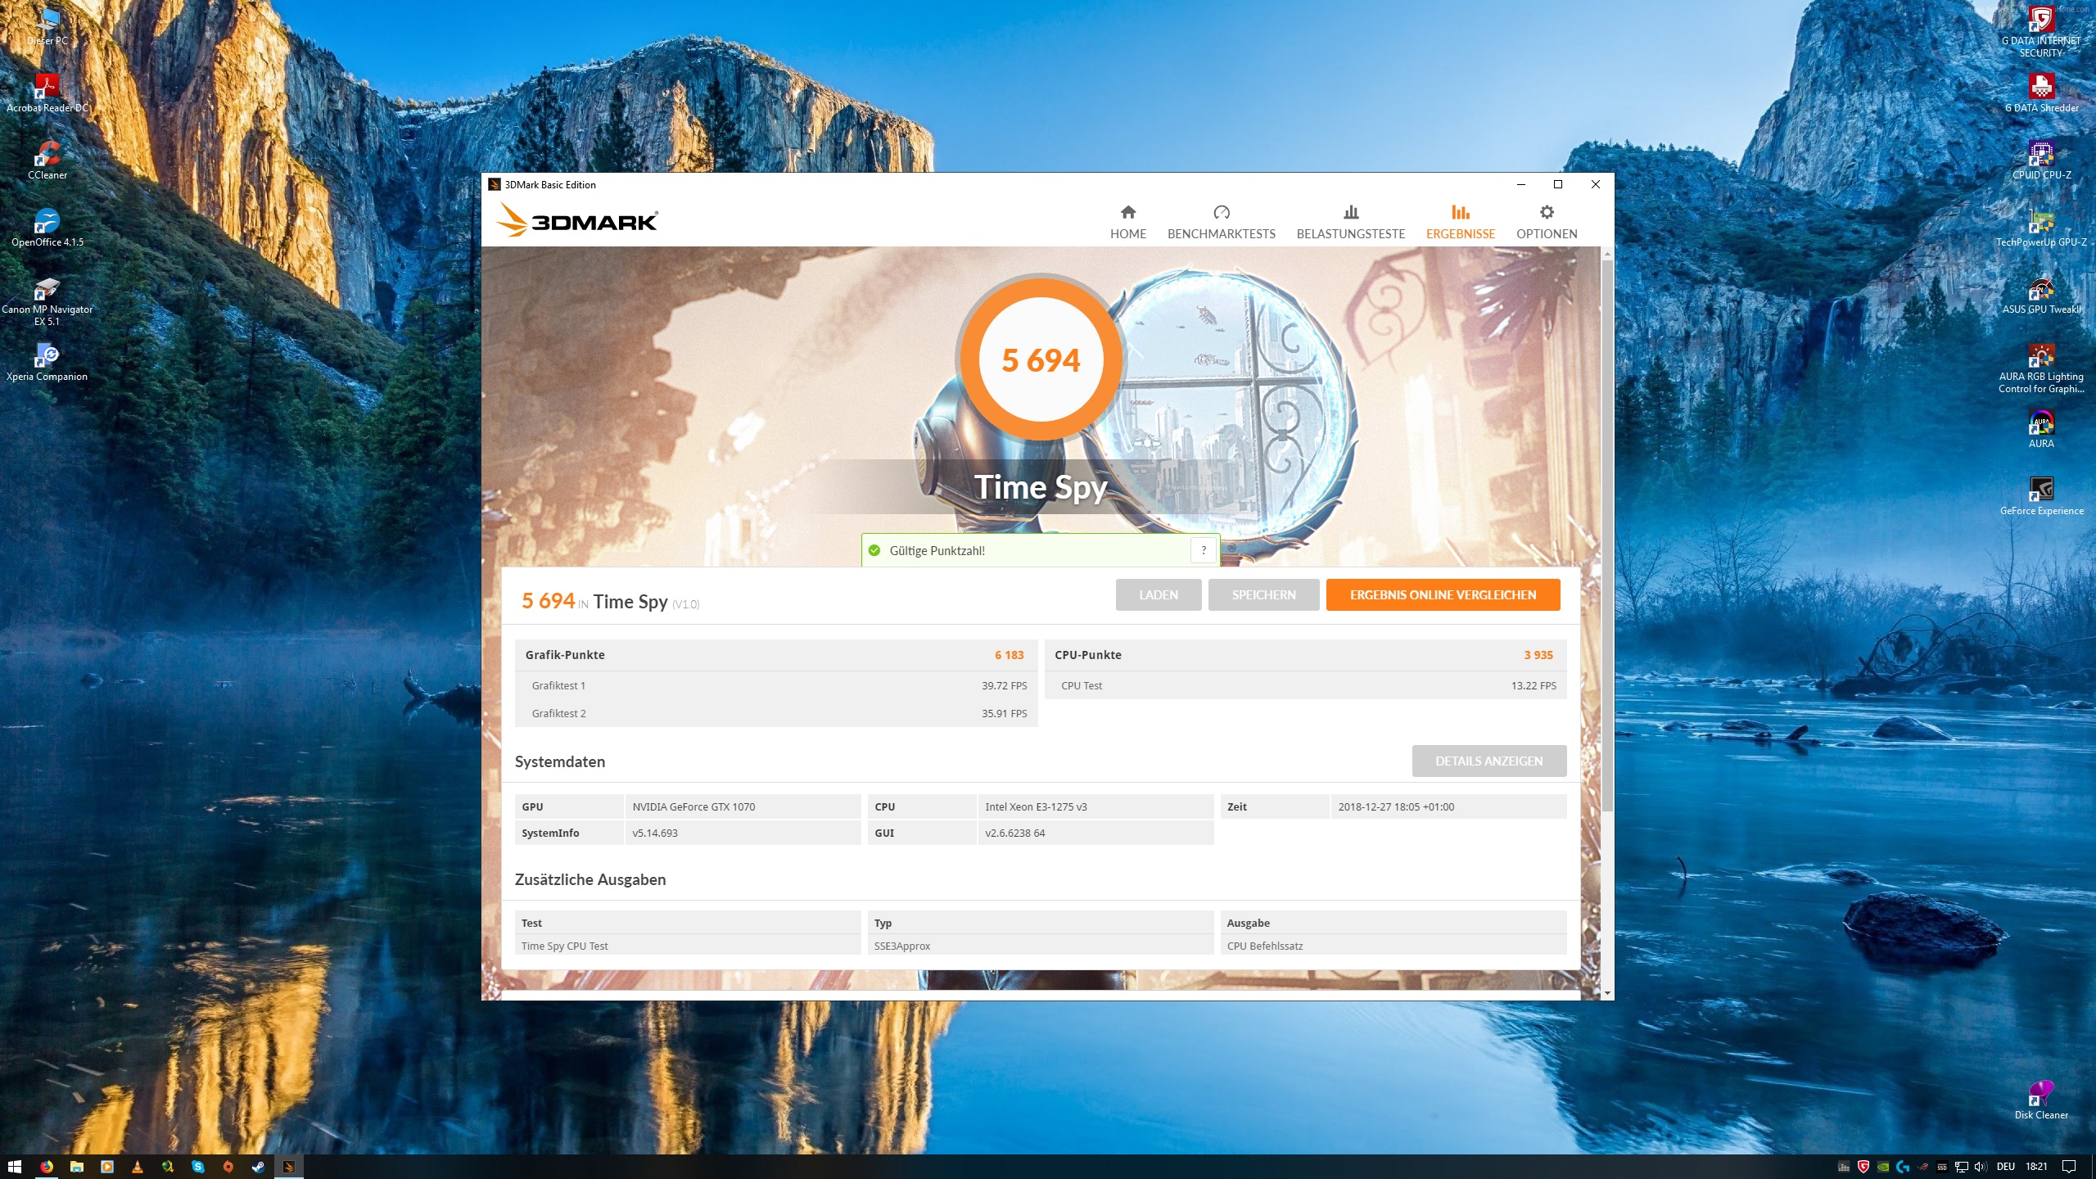Click the GPU value NVIDIA GeForce GTX 1070
The image size is (2096, 1179).
[x=693, y=806]
